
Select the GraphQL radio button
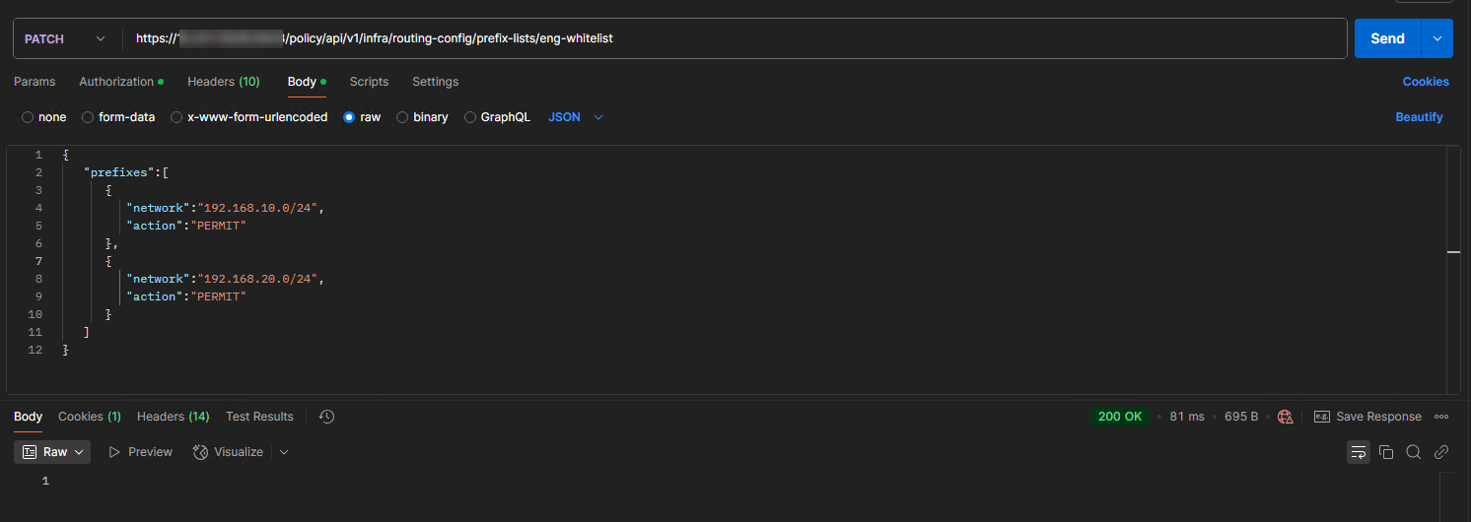click(x=470, y=117)
